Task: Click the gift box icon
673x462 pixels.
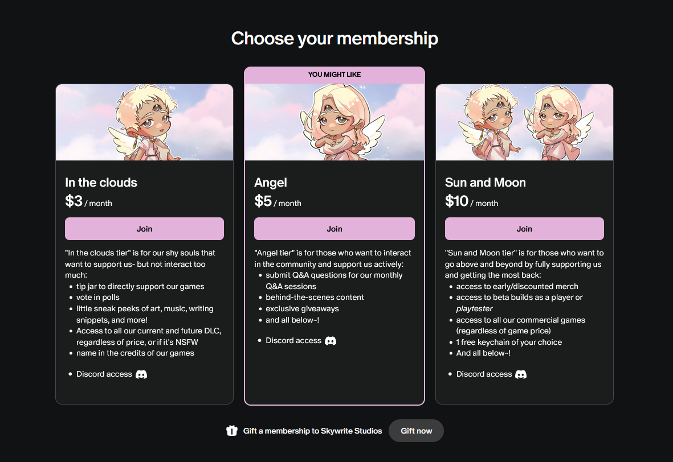Action: [x=232, y=431]
